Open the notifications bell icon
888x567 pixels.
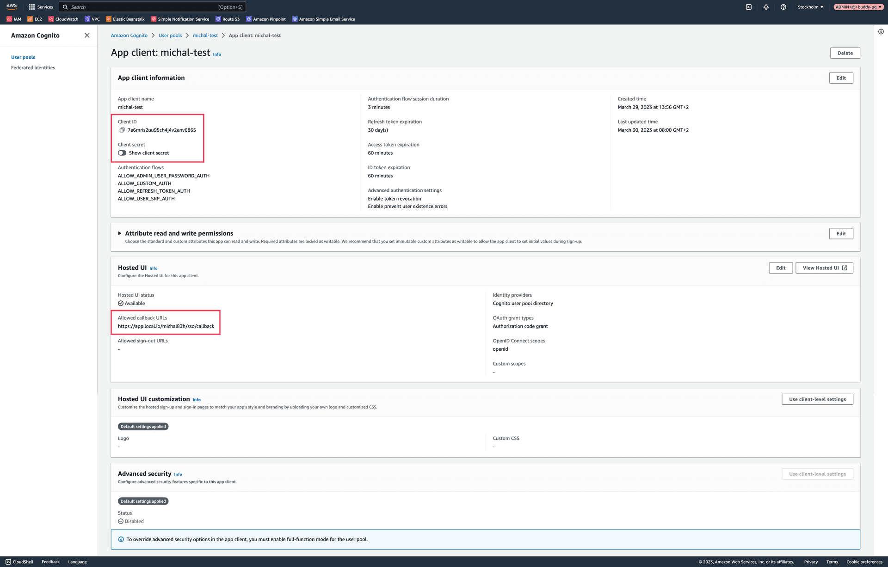(766, 7)
